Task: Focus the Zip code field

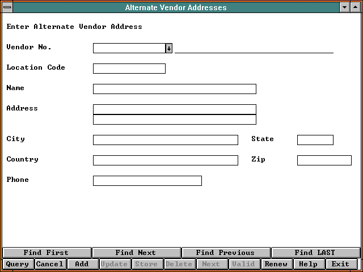Action: 324,160
